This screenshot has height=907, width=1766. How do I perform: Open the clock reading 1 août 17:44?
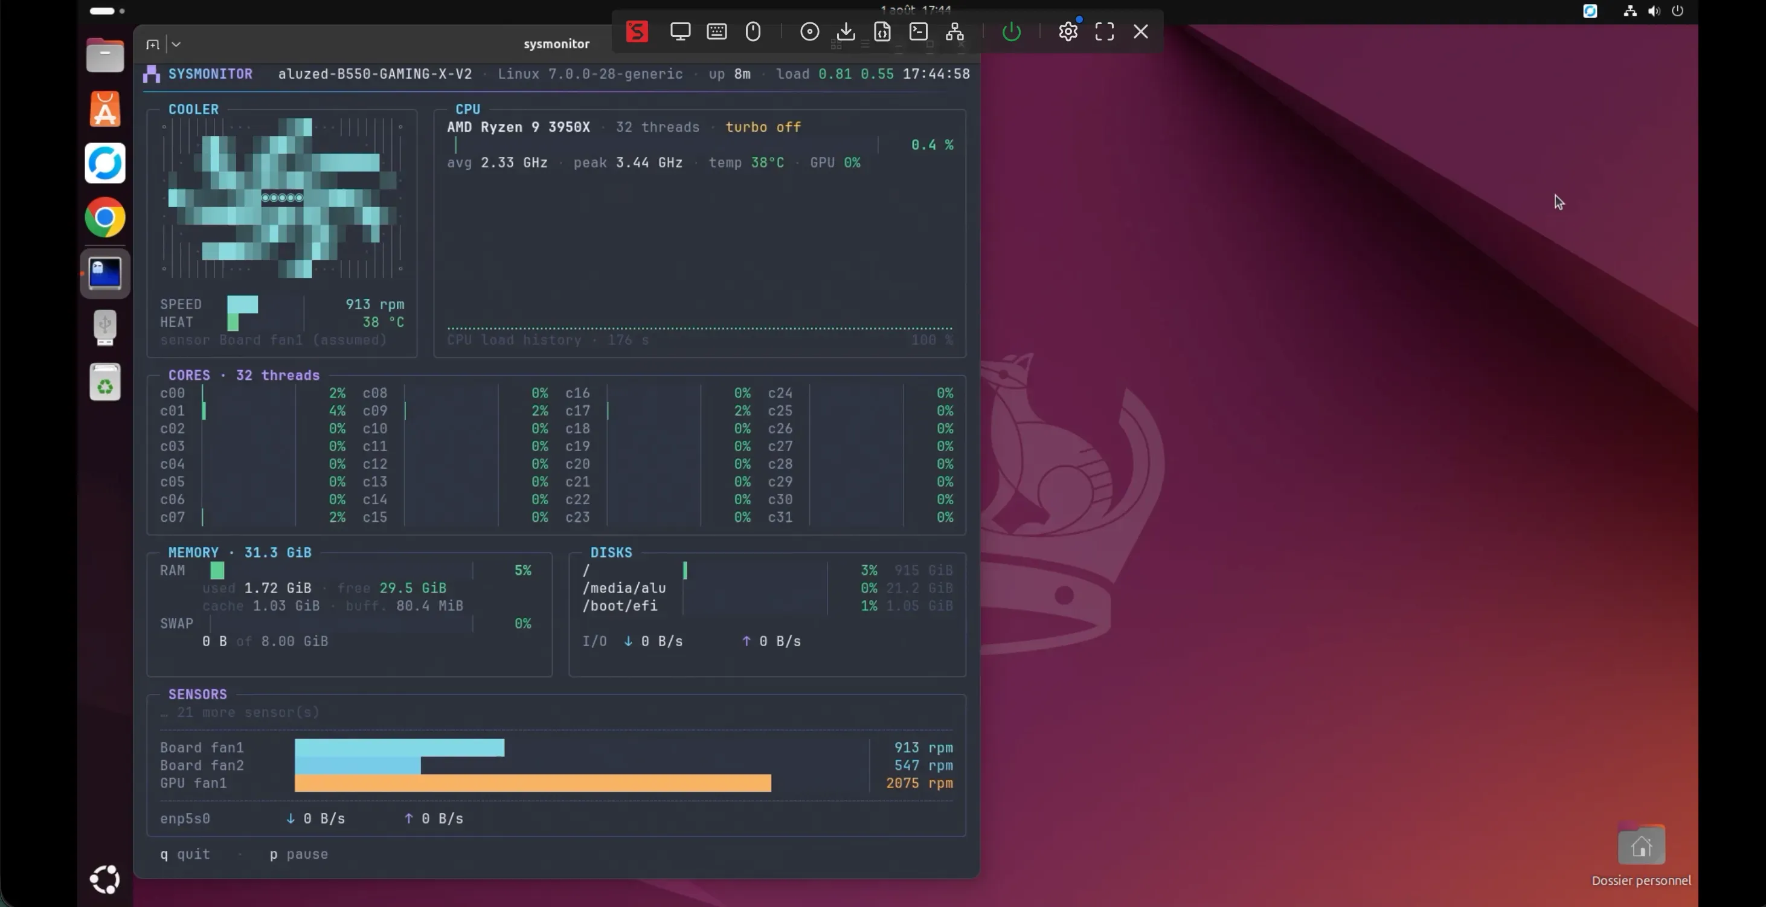coord(915,10)
